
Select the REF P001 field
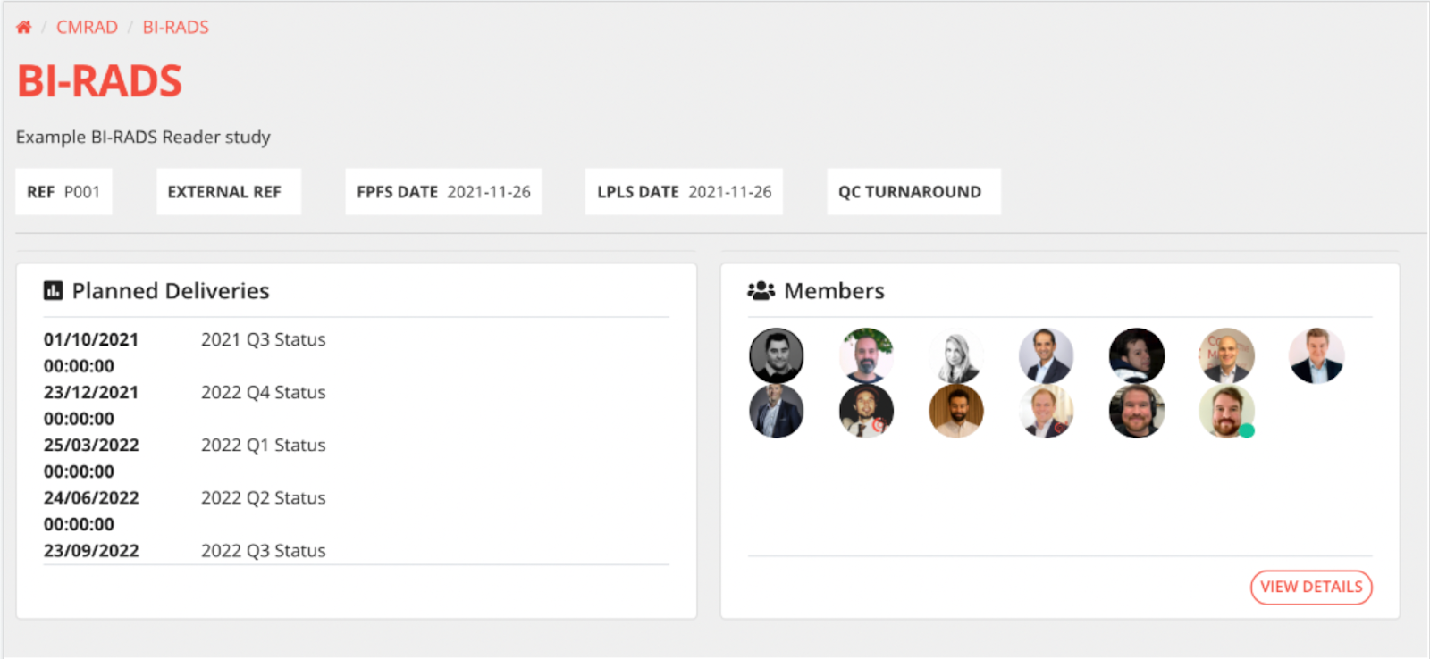tap(63, 191)
